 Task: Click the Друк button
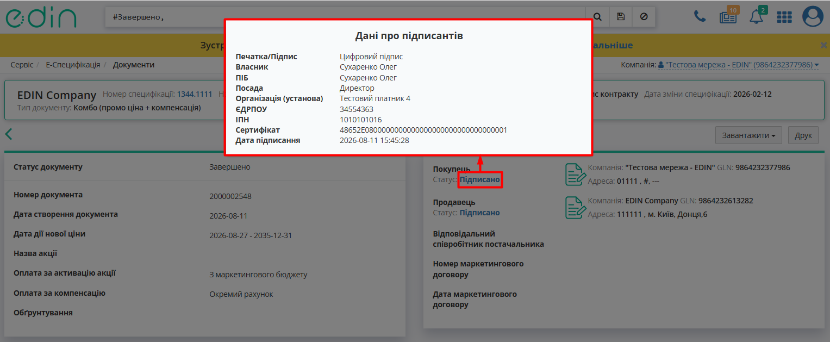803,135
